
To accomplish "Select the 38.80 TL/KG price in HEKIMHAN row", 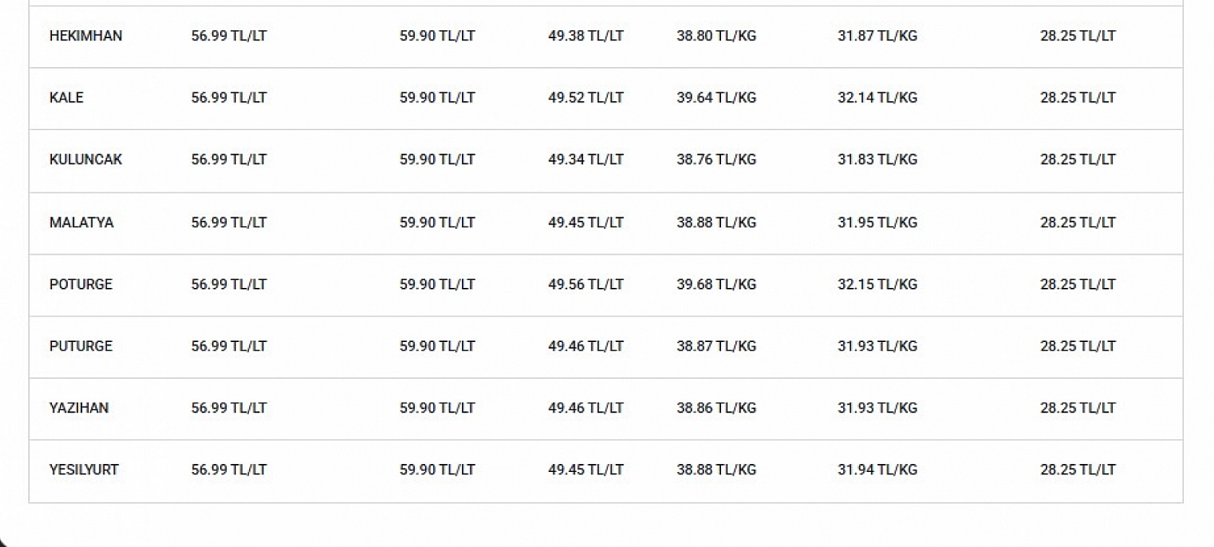I will (716, 36).
